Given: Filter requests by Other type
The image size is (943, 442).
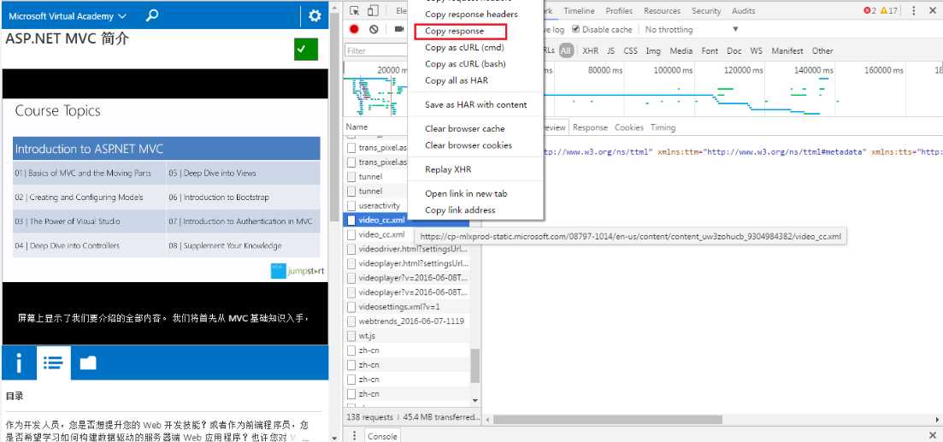Looking at the screenshot, I should click(x=822, y=51).
